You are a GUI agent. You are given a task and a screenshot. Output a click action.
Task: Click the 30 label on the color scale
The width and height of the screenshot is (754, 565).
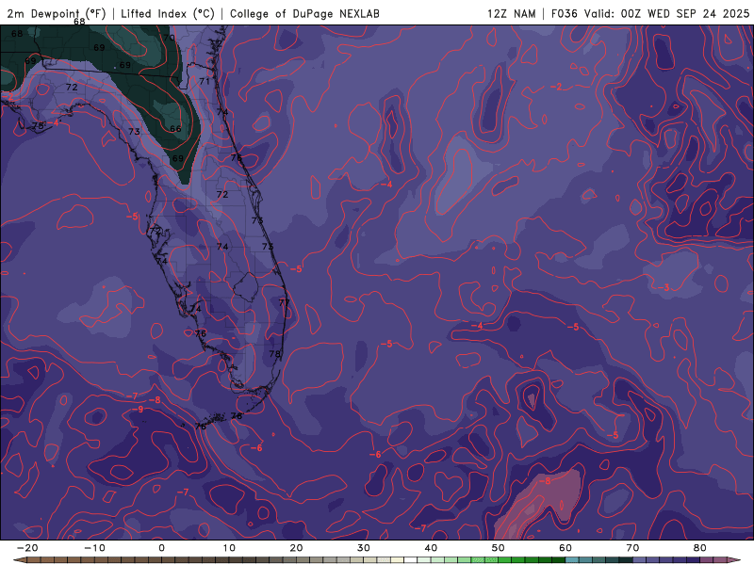pyautogui.click(x=364, y=548)
